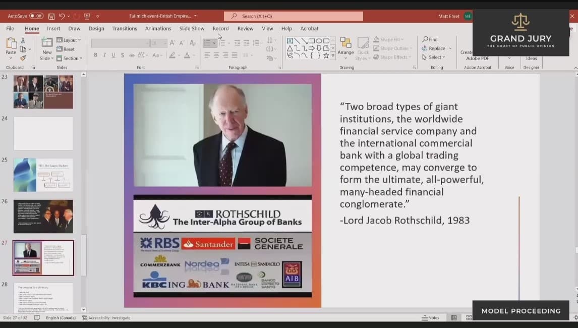Image resolution: width=578 pixels, height=328 pixels.
Task: Click the Undo arrow icon
Action: (x=62, y=16)
